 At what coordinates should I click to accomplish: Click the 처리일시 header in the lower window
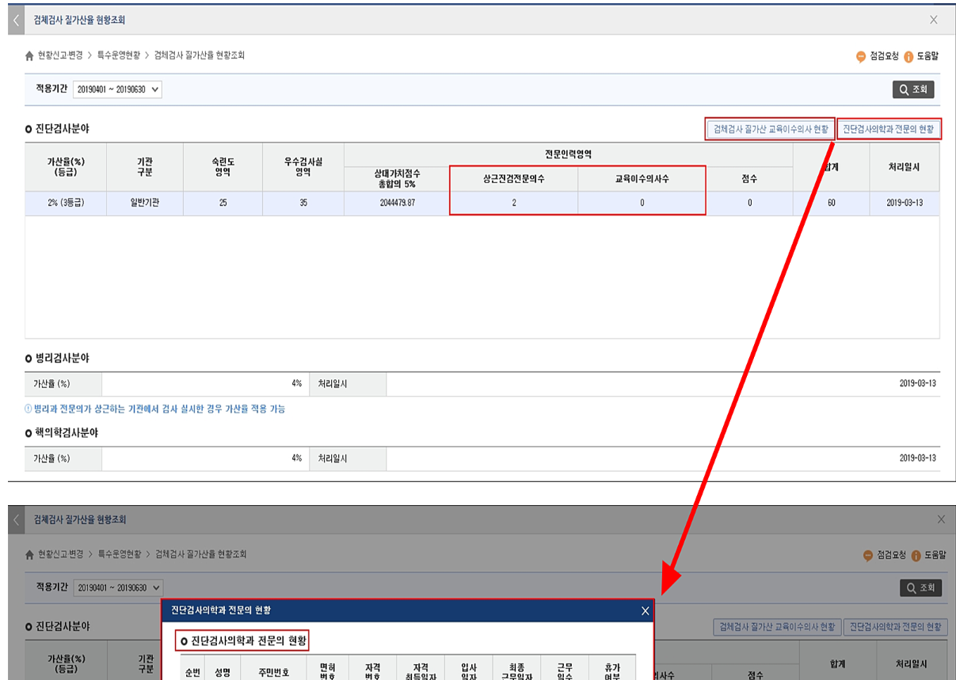coord(912,663)
